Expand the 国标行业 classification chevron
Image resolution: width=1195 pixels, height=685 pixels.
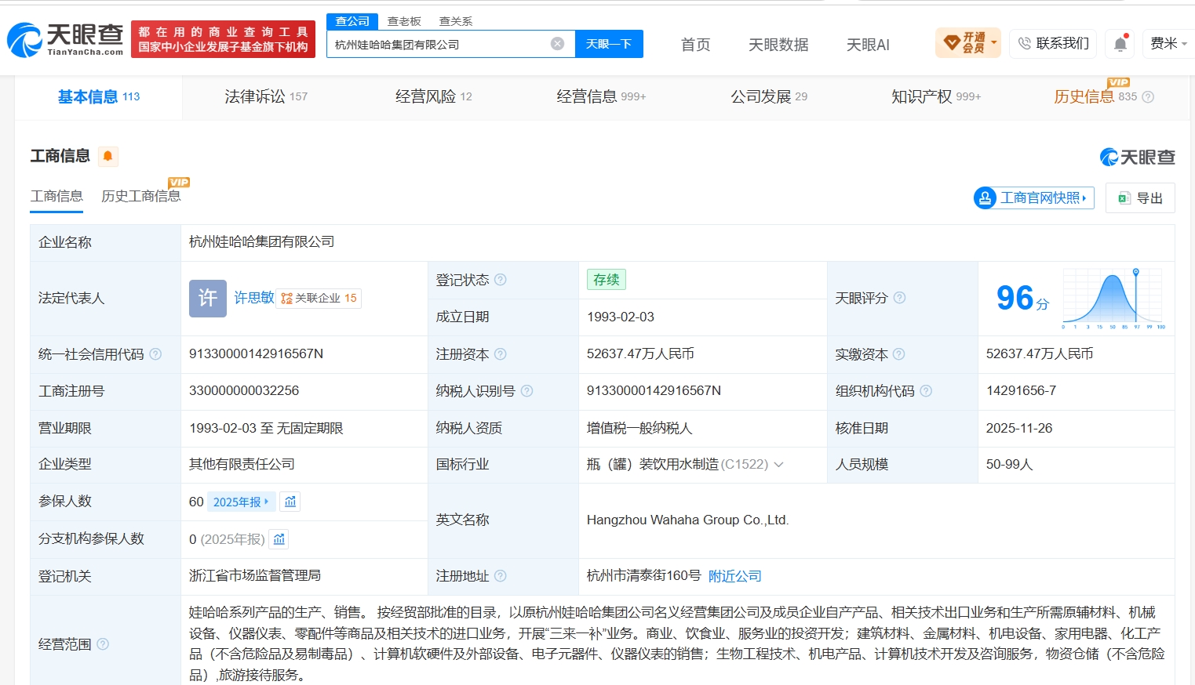pos(778,465)
